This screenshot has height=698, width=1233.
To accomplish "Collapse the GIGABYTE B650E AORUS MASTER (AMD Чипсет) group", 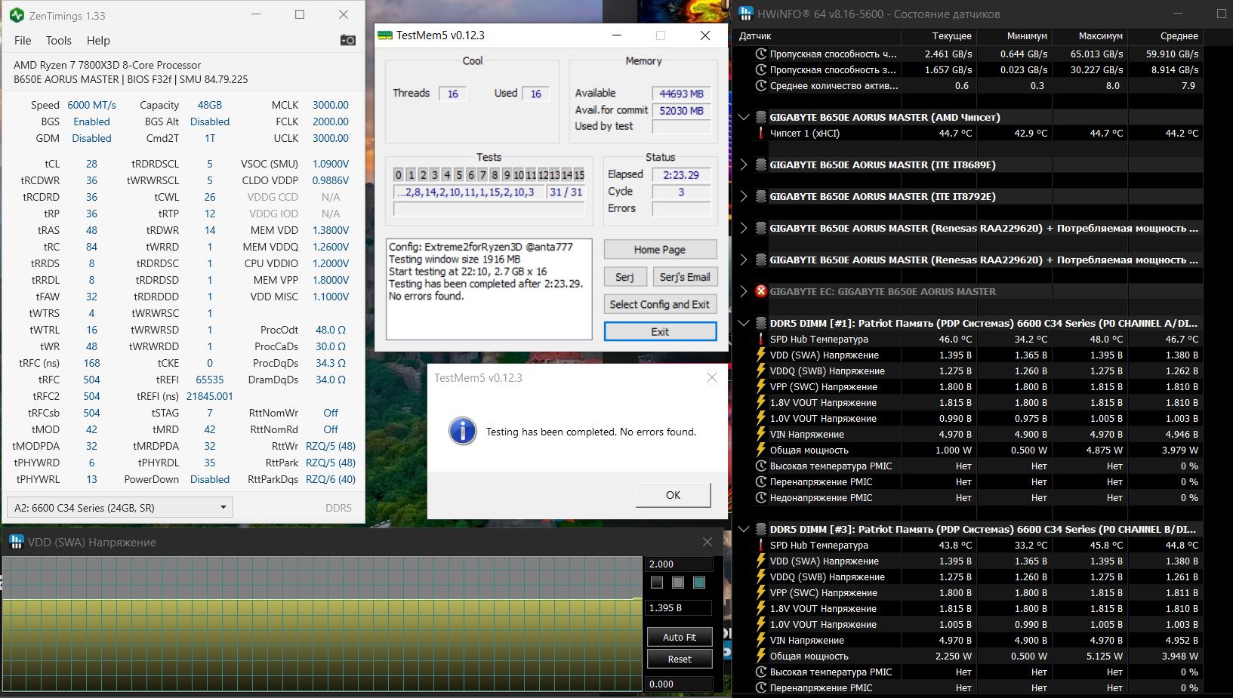I will click(x=744, y=117).
